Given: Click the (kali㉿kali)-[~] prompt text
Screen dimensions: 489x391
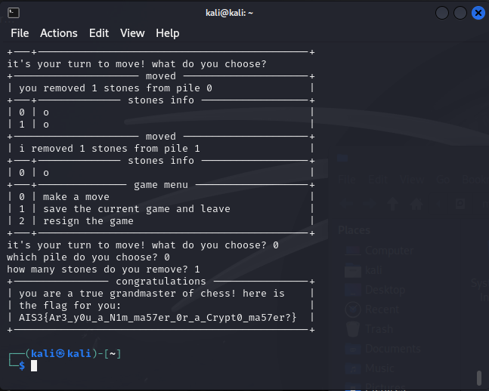Looking at the screenshot, I should click(x=73, y=353).
